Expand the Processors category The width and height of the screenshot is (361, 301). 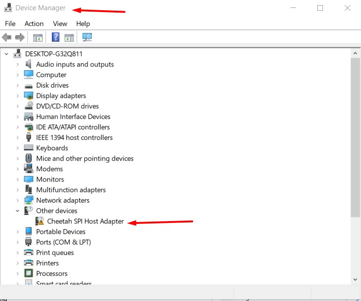18,273
